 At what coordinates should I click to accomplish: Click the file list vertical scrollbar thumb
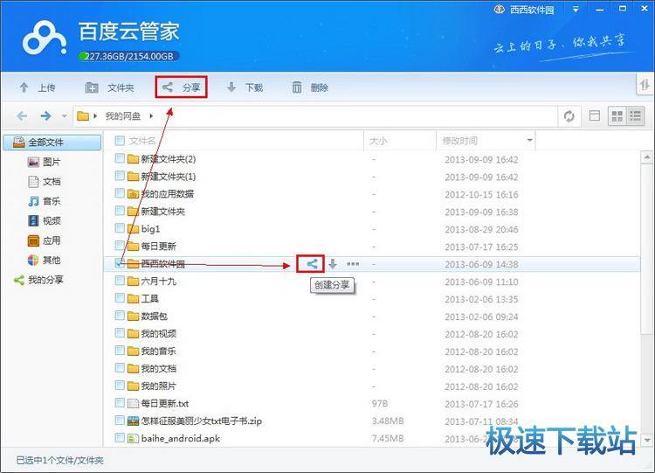click(647, 249)
